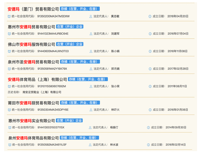
Task: Click former name 南安足贸鞋业（上海）有限公司
Action: [x=42, y=92]
